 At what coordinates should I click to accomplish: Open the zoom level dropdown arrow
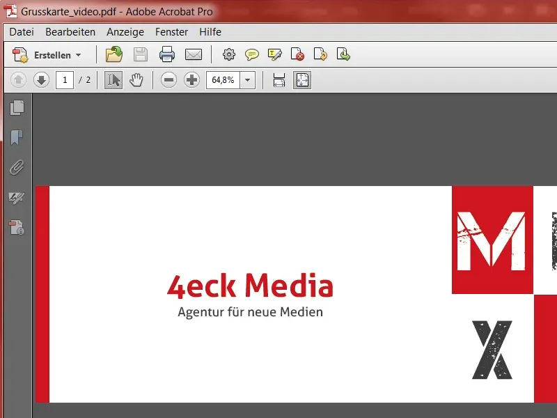[x=248, y=80]
